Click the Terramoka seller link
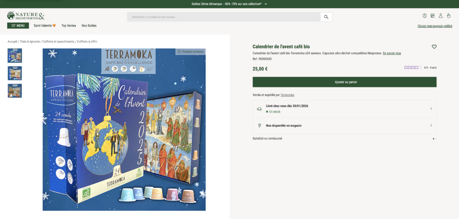The height and width of the screenshot is (219, 459). (287, 95)
